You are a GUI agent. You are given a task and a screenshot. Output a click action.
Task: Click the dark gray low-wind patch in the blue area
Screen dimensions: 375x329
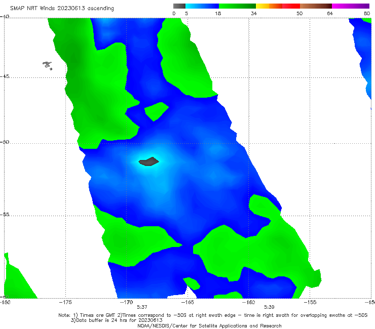pyautogui.click(x=149, y=161)
